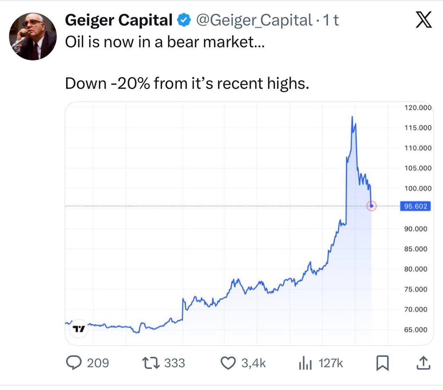
Task: Open the Geiger Capital display name link
Action: pos(119,20)
